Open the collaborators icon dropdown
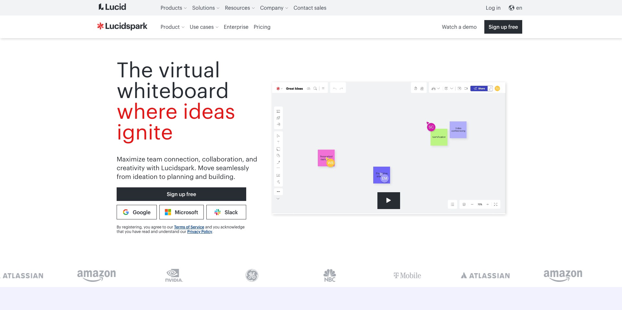The width and height of the screenshot is (622, 310). [435, 88]
